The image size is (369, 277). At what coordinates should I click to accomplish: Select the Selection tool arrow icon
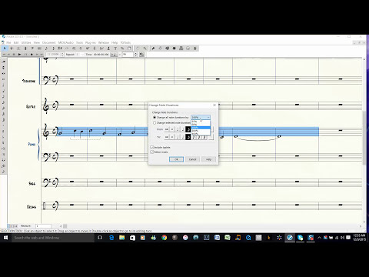coord(5,48)
